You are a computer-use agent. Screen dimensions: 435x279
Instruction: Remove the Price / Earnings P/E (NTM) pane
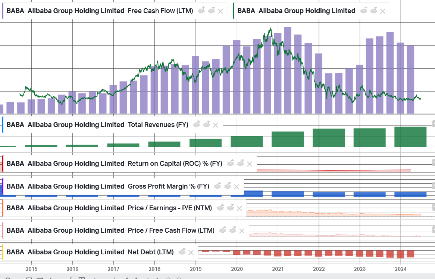click(240, 208)
